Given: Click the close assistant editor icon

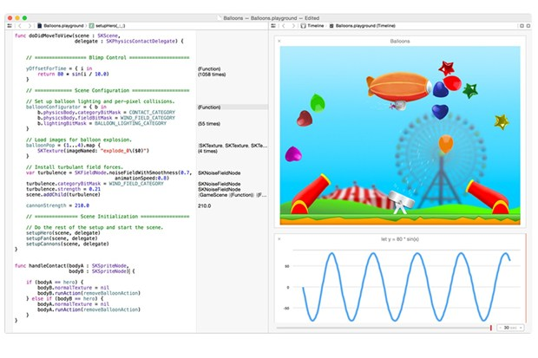Looking at the screenshot, I should pyautogui.click(x=528, y=26).
